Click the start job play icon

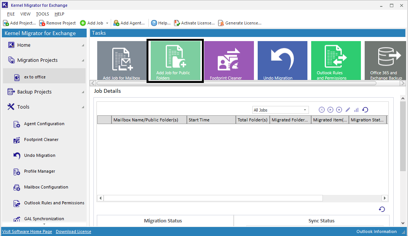pyautogui.click(x=330, y=110)
